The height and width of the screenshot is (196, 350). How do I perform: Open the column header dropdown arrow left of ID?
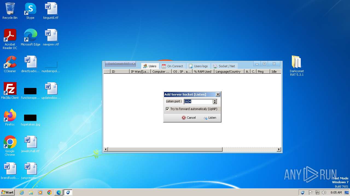click(107, 72)
